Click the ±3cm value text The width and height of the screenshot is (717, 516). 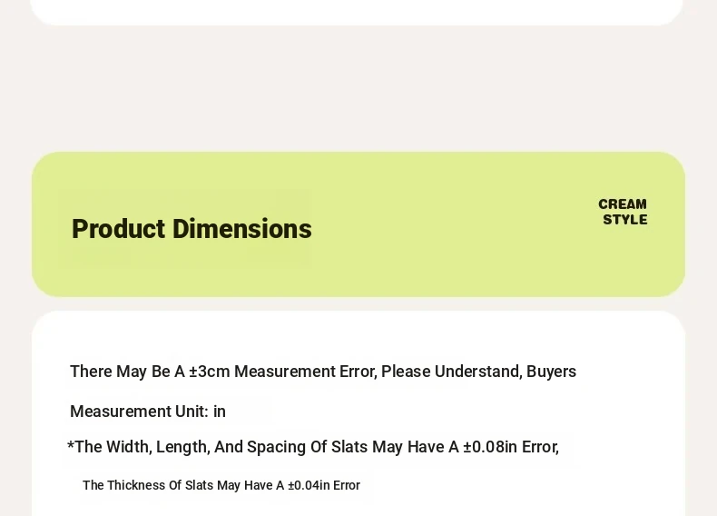[x=210, y=372]
